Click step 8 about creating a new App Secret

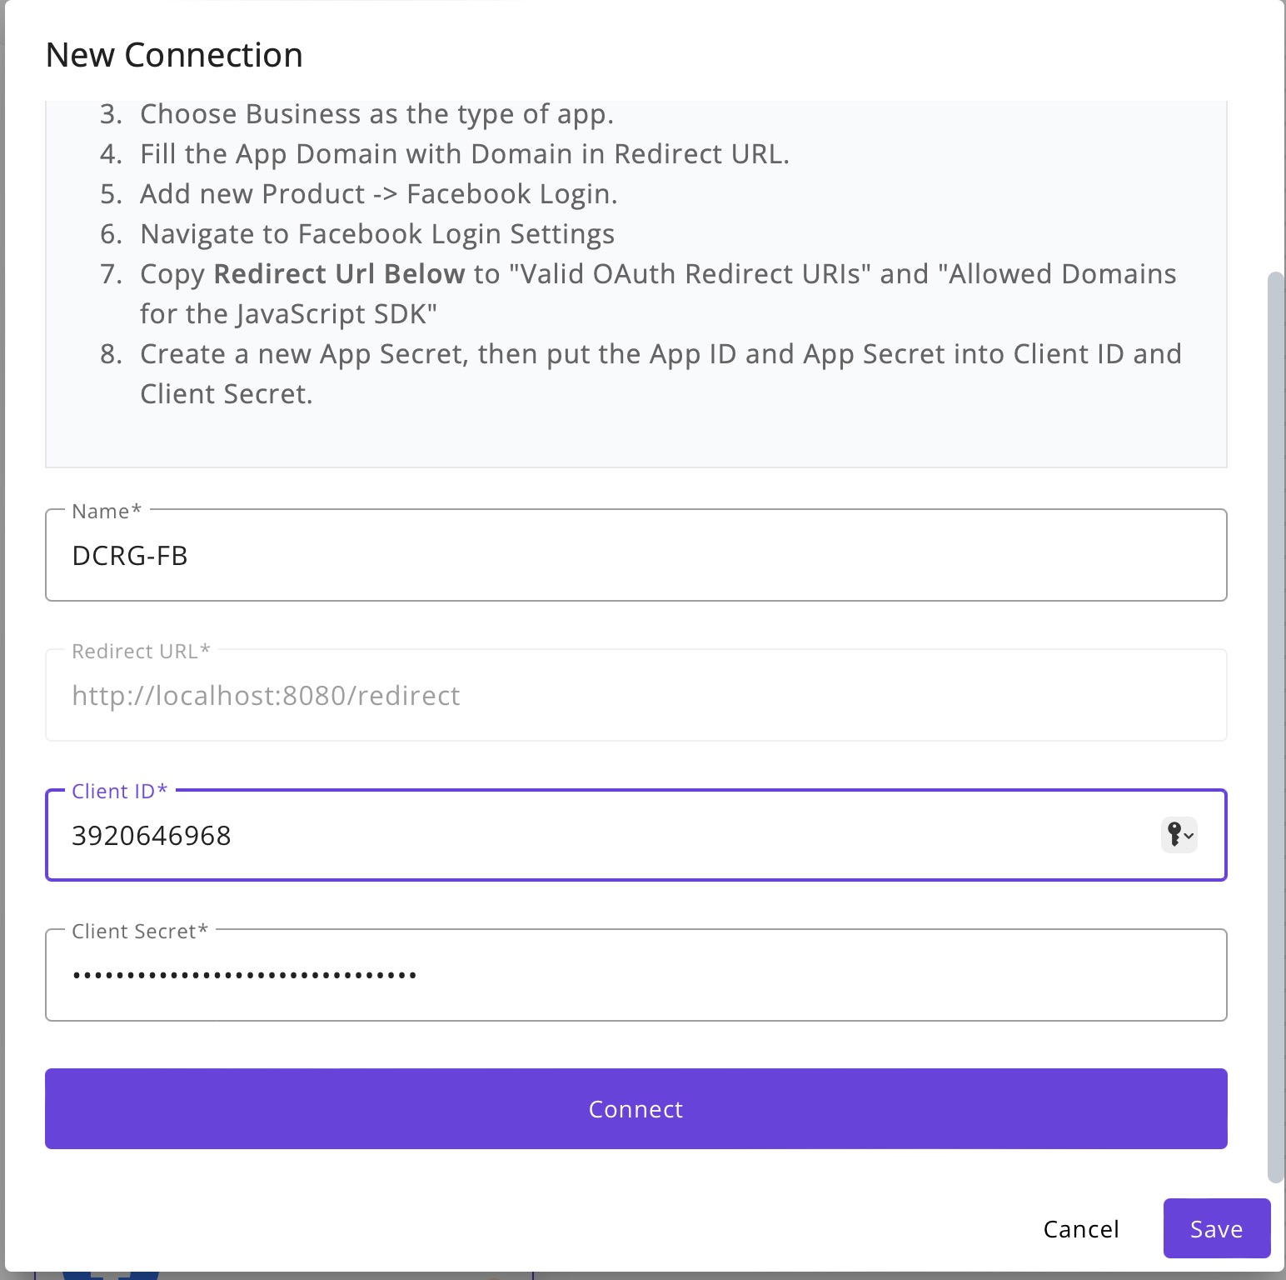641,373
